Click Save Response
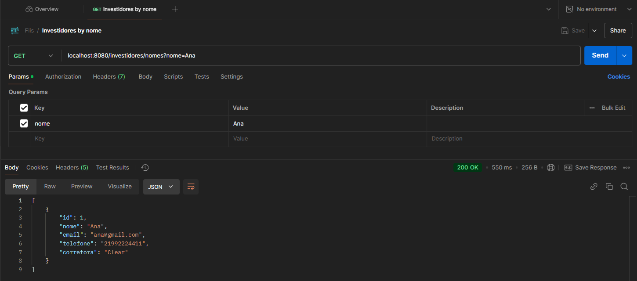This screenshot has width=637, height=281. coord(590,167)
